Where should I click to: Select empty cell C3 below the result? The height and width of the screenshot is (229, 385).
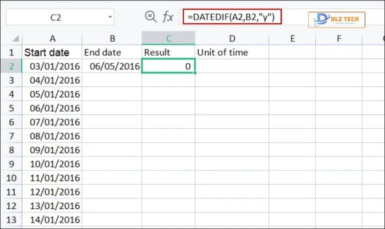coord(169,80)
